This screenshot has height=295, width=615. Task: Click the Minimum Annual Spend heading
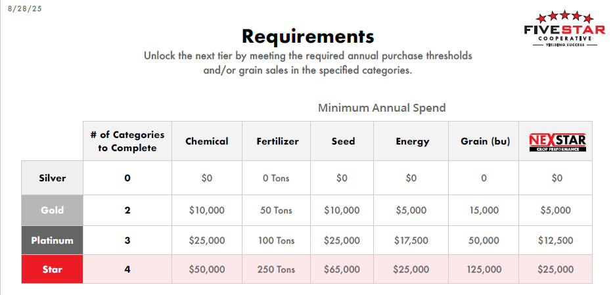[382, 108]
